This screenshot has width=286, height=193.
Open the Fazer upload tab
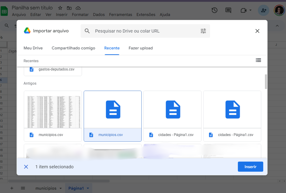(x=140, y=48)
